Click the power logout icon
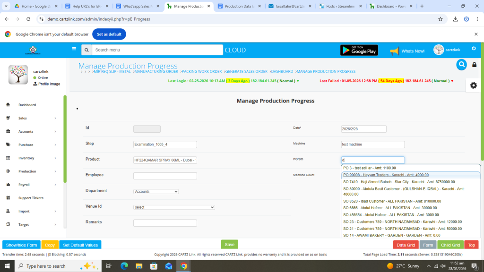 tap(474, 49)
